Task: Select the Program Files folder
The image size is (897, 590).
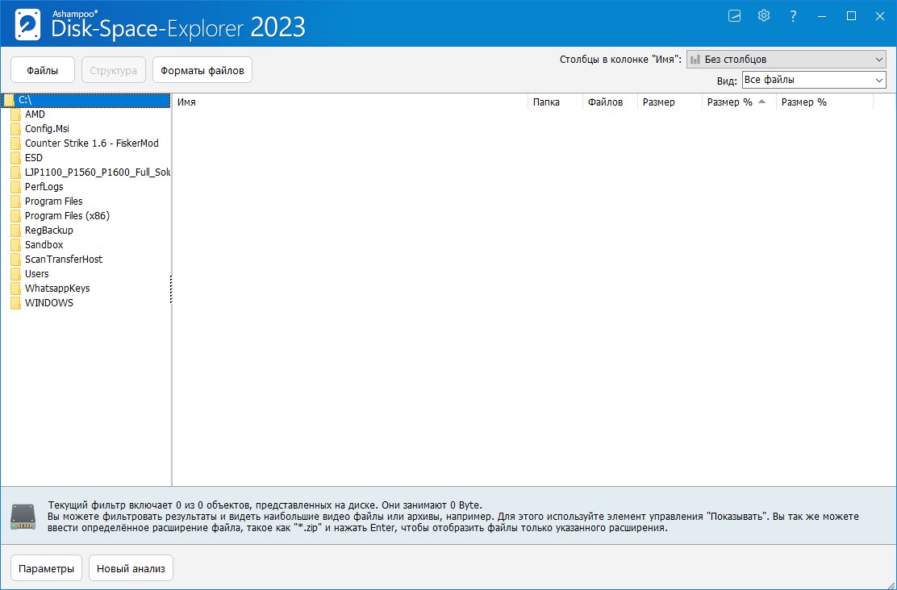Action: click(54, 202)
